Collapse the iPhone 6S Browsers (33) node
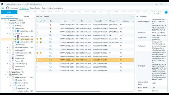The width and height of the screenshot is (169, 95). (x=8, y=28)
